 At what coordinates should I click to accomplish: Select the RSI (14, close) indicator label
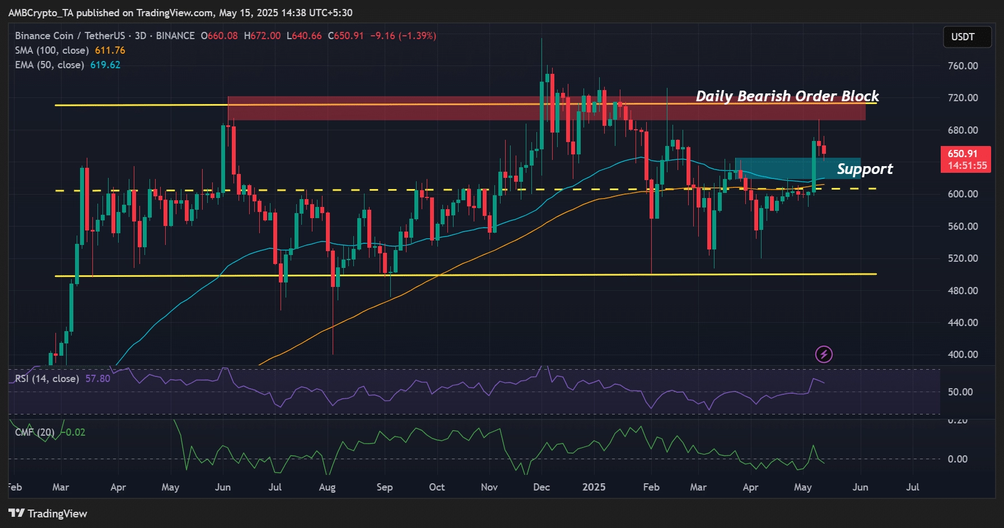pos(47,379)
